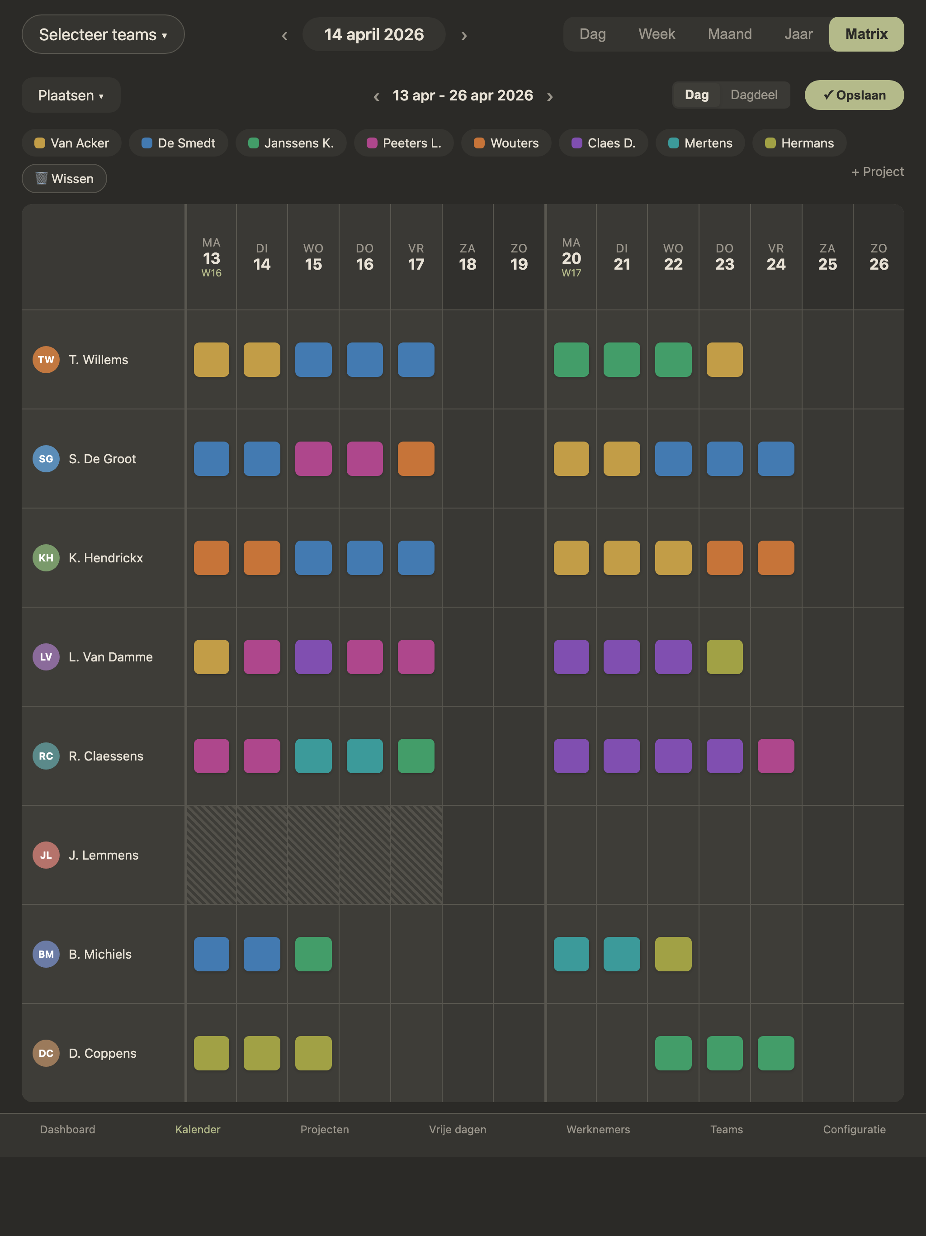Go to previous day arrow beside 14 april 2026
Screen dimensions: 926x1236
coord(285,35)
